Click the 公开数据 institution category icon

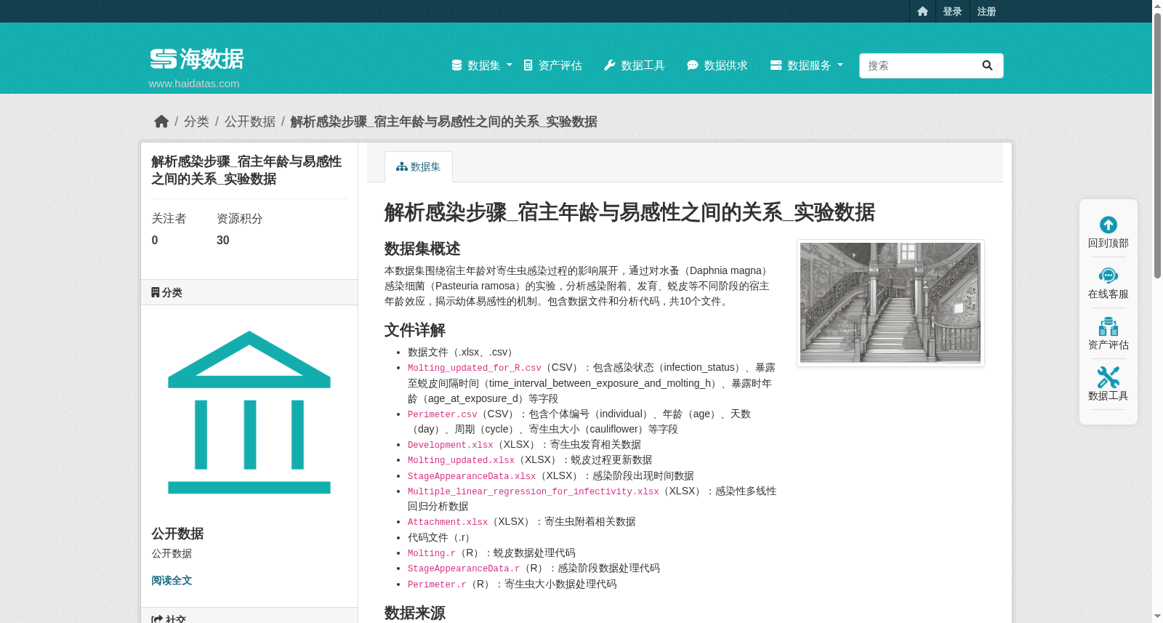pos(249,412)
